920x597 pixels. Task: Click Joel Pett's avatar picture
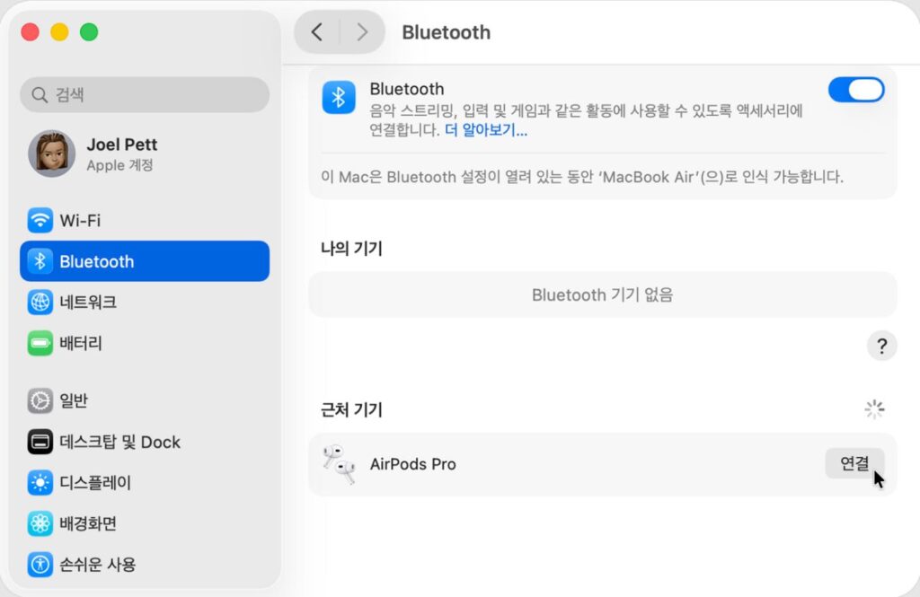(x=51, y=154)
